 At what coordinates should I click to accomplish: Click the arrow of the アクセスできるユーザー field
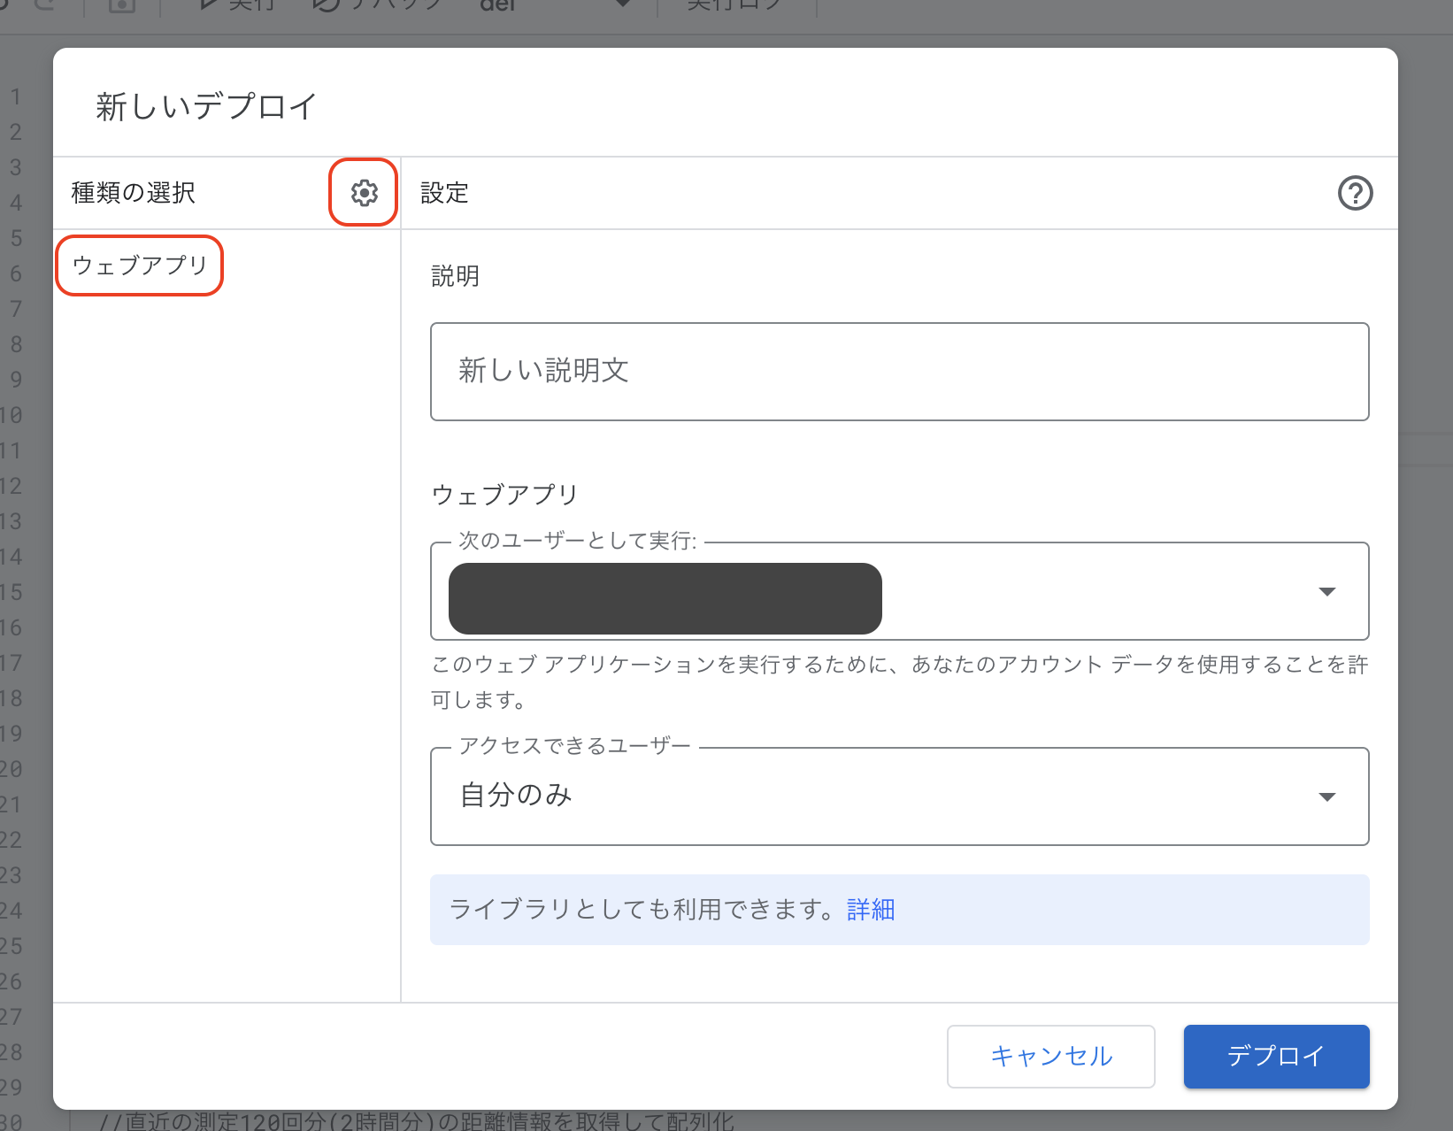[x=1326, y=796]
